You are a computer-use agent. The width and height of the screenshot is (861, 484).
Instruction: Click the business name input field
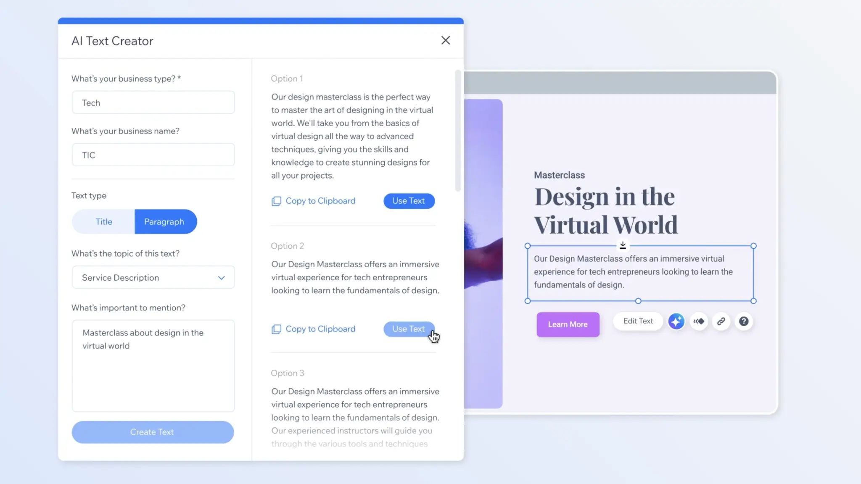[x=153, y=155]
